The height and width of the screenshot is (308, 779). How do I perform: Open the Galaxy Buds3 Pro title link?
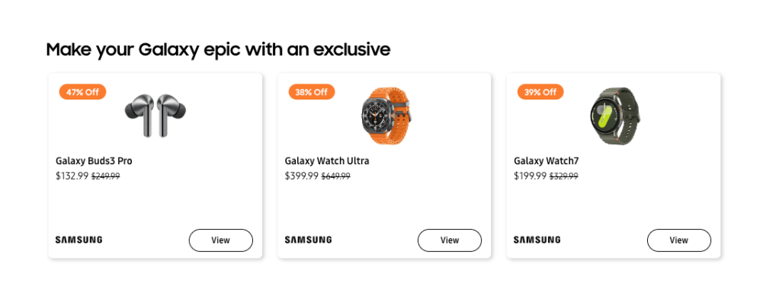tap(94, 161)
